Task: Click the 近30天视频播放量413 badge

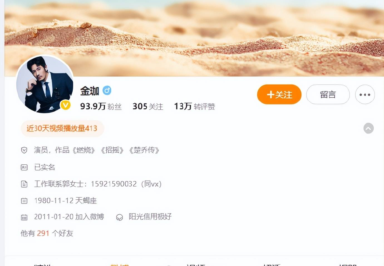Action: [x=62, y=128]
